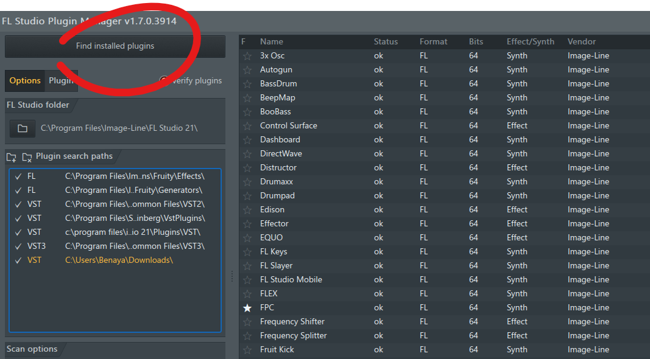Click the C:\Users\Benaya\Downloads\ path entry
This screenshot has width=650, height=359.
pos(119,260)
